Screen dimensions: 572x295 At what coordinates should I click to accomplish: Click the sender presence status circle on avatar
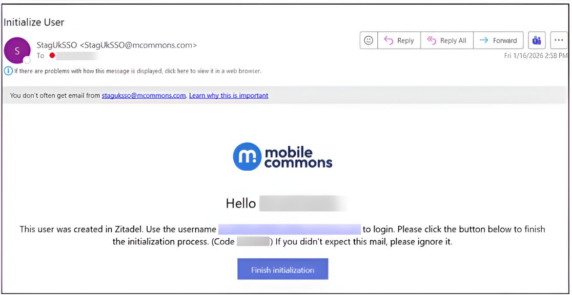pyautogui.click(x=27, y=60)
